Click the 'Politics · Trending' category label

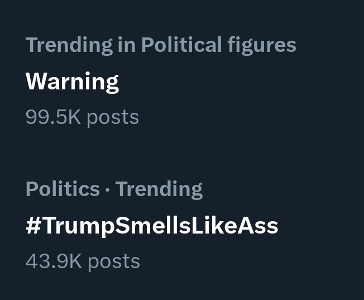pyautogui.click(x=114, y=189)
